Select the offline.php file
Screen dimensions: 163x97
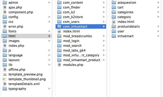[x=26, y=70]
